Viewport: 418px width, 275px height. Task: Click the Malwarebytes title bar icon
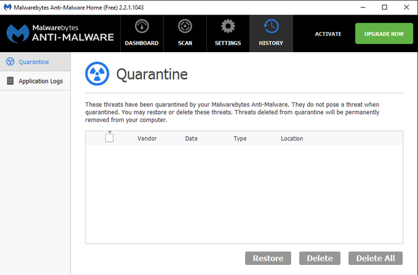[8, 7]
